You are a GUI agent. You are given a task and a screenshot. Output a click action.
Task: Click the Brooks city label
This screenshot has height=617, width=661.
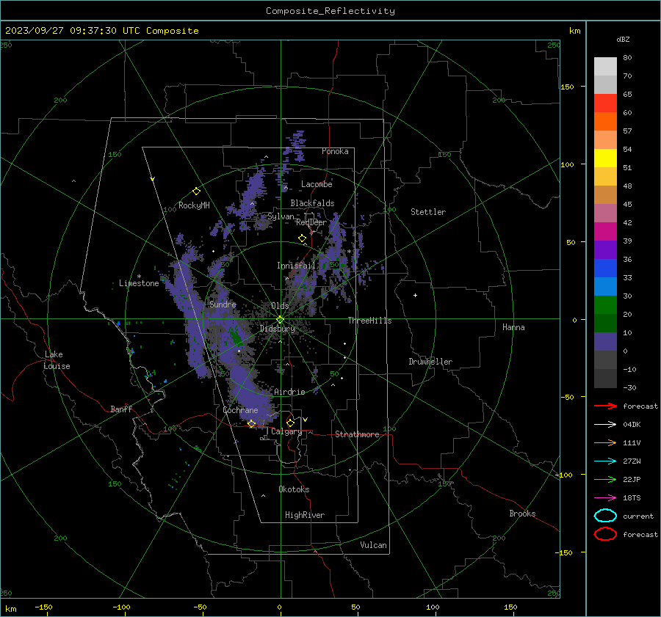tap(522, 514)
